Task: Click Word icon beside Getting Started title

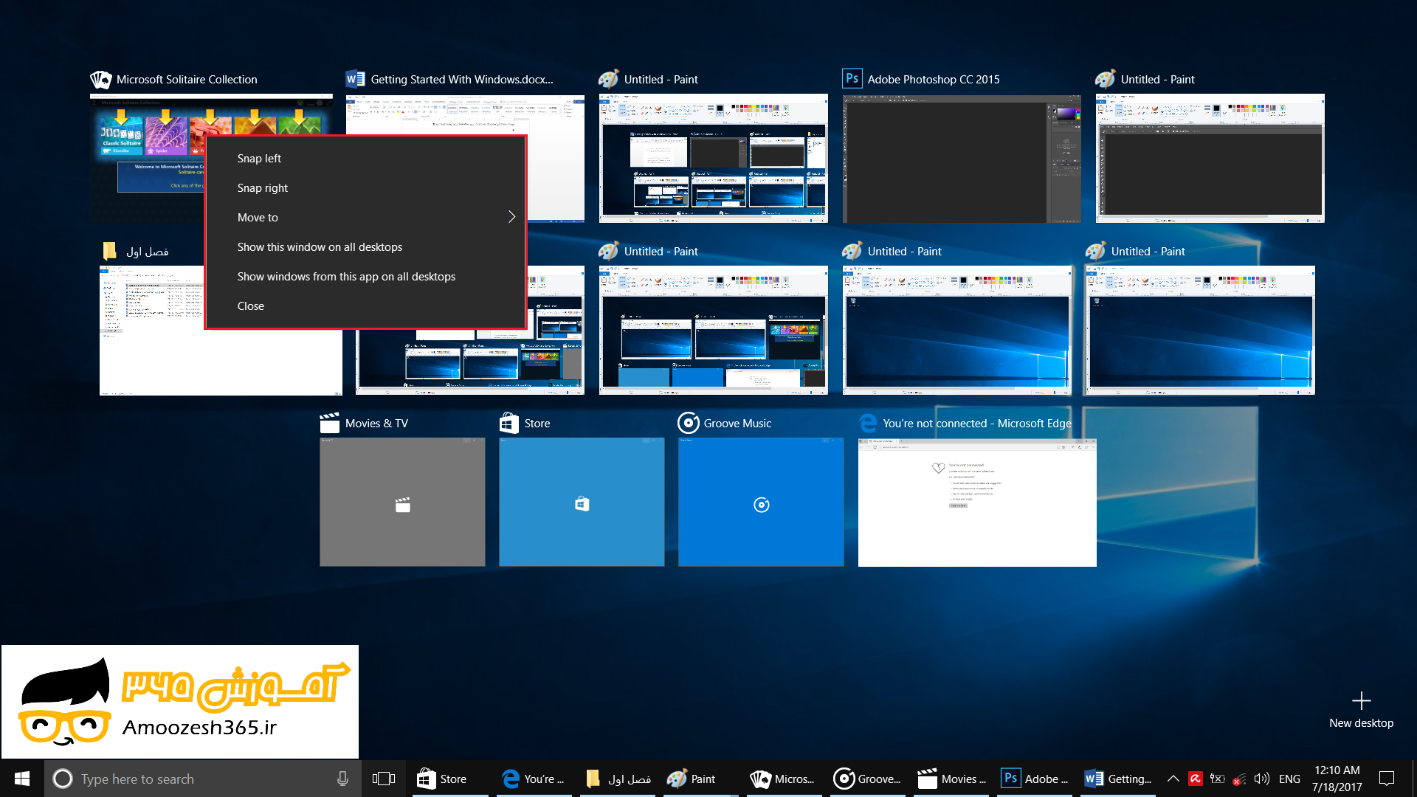Action: pos(355,78)
